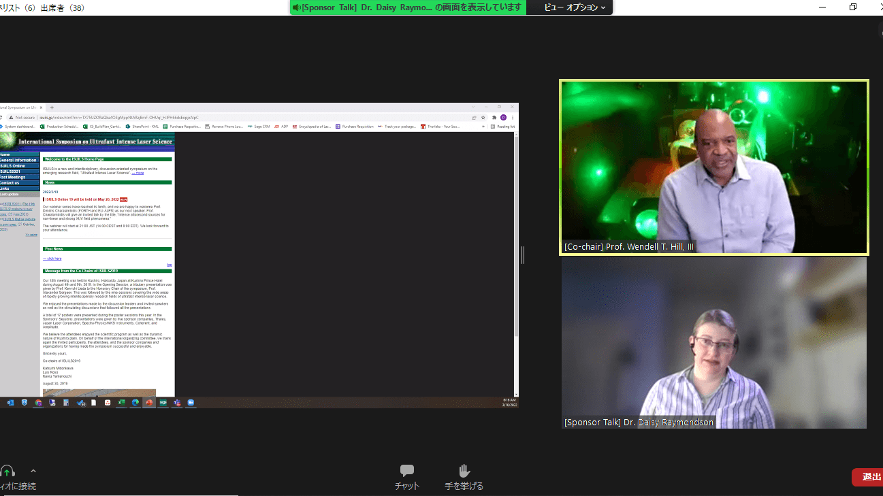
Task: Open new tab with plus button in shared browser
Action: [52, 108]
